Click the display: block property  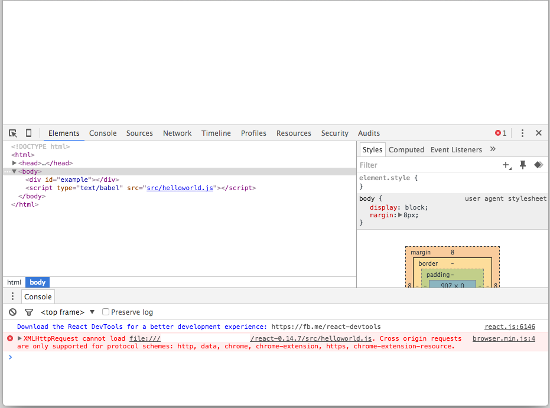398,207
